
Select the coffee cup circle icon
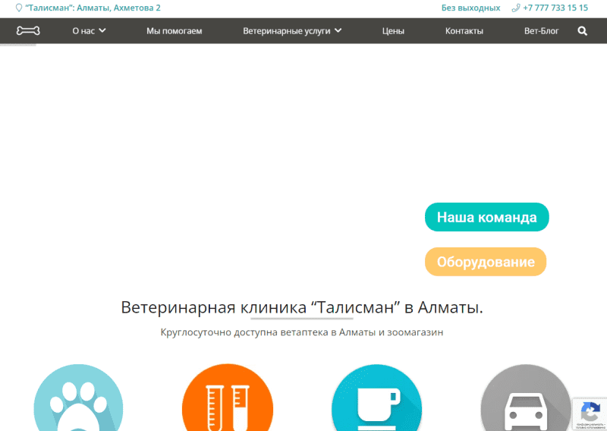(376, 398)
